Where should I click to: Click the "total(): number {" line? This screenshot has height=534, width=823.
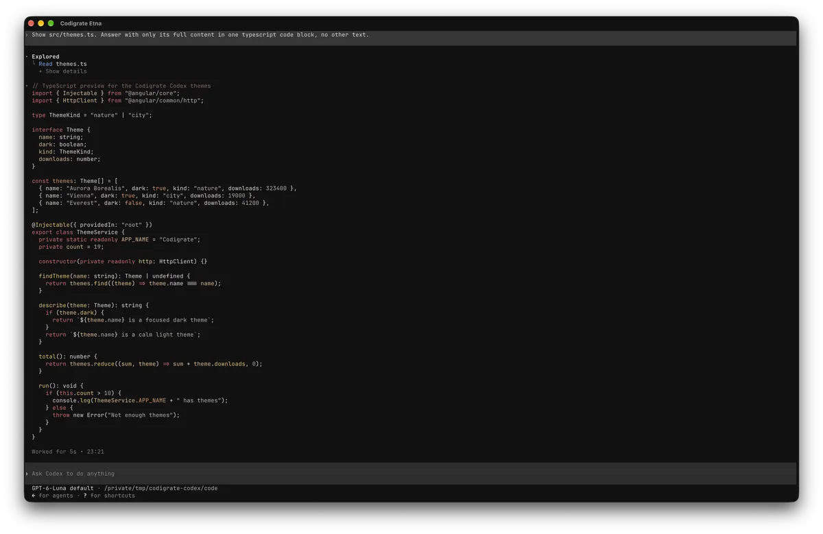point(68,357)
